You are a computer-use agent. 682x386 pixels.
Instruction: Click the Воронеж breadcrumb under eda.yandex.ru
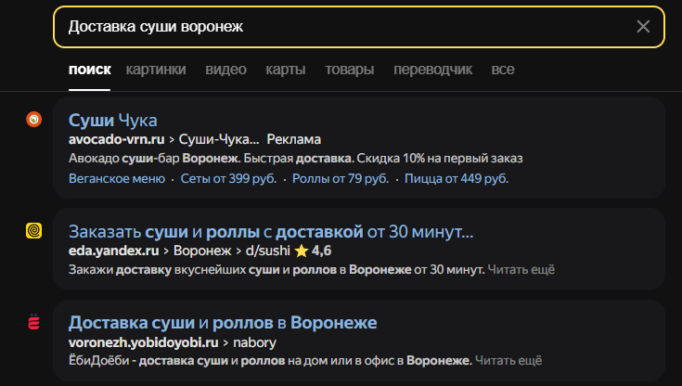click(x=202, y=251)
